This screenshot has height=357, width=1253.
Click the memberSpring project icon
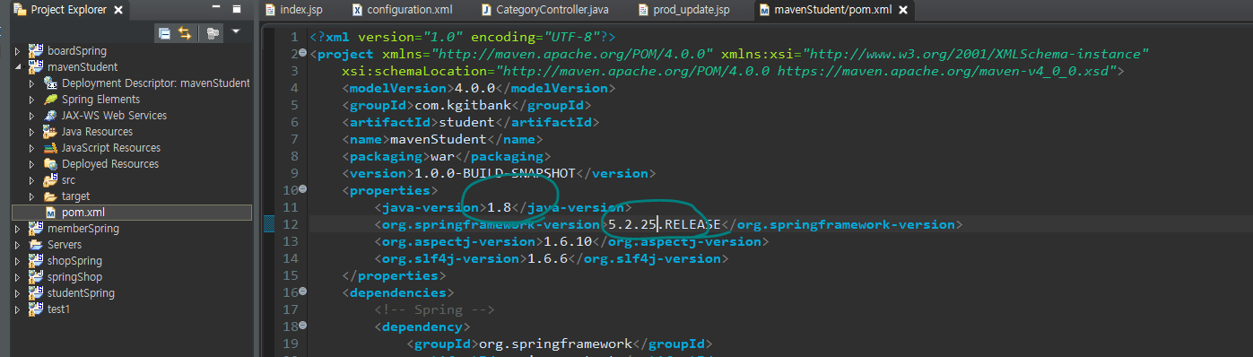coord(37,229)
